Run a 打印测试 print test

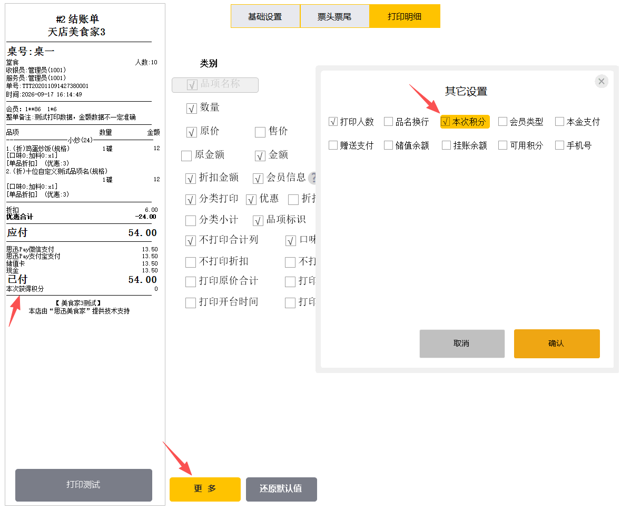coord(84,485)
